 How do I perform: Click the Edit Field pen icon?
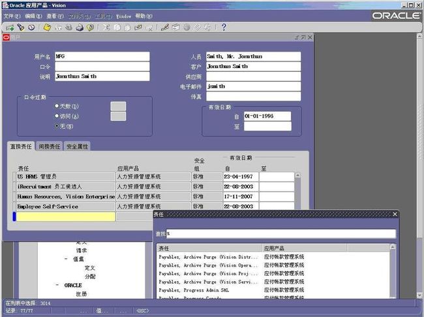(x=165, y=27)
